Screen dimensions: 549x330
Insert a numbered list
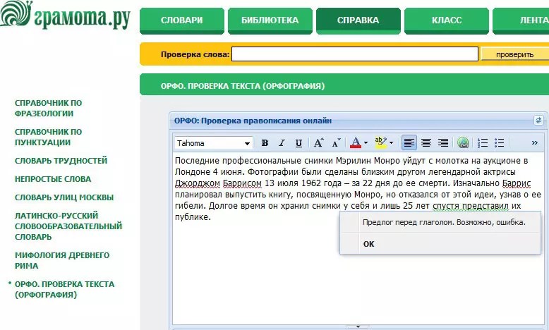click(x=483, y=143)
